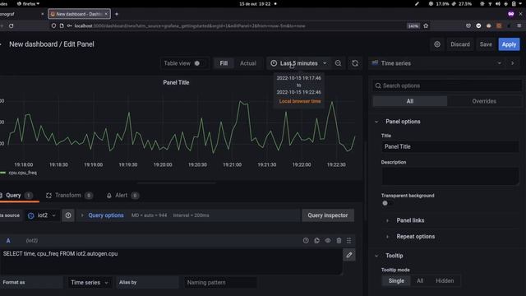Refresh the dashboard panel
526x296 pixels.
tap(355, 63)
